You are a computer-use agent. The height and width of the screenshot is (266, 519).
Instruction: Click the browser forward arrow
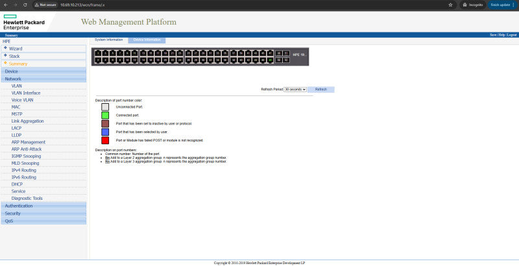coord(15,5)
